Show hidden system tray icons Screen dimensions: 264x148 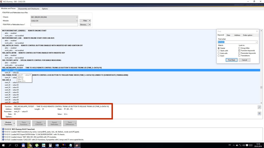234,145
